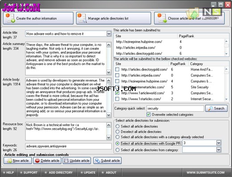The image size is (232, 177).
Task: Click the Delete article button
Action: (47, 161)
